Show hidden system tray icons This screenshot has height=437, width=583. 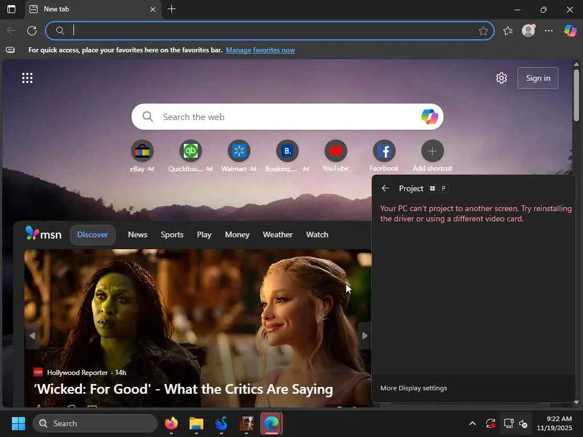472,423
